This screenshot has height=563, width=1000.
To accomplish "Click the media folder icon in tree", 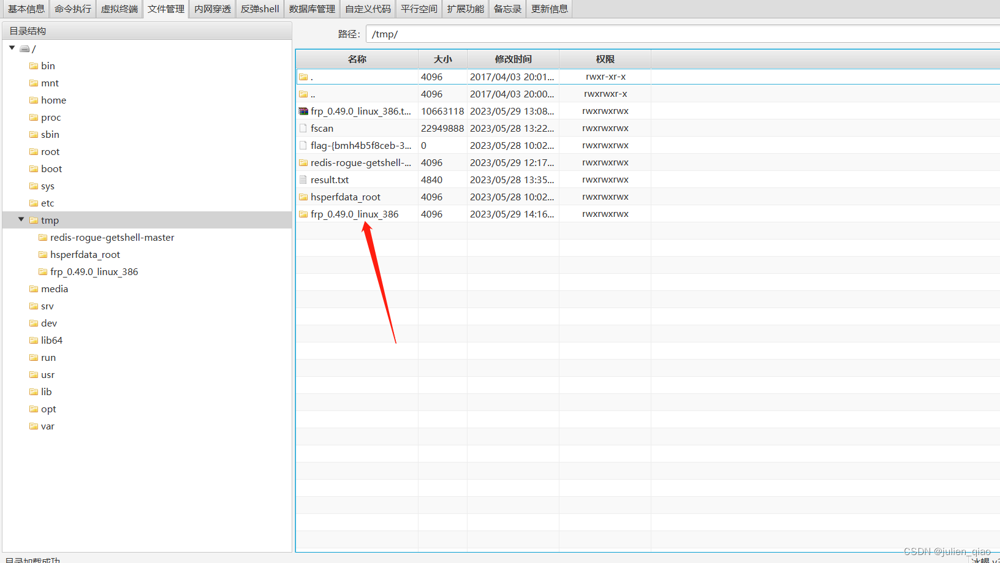I will 34,289.
